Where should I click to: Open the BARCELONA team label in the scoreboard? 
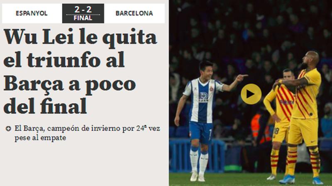tap(134, 13)
